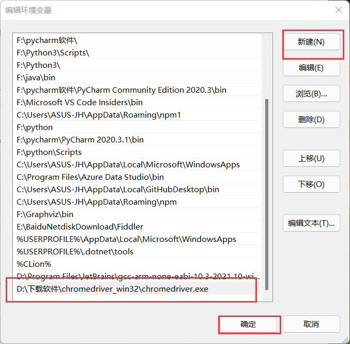Select the chromedriver.exe path entry

[x=137, y=289]
